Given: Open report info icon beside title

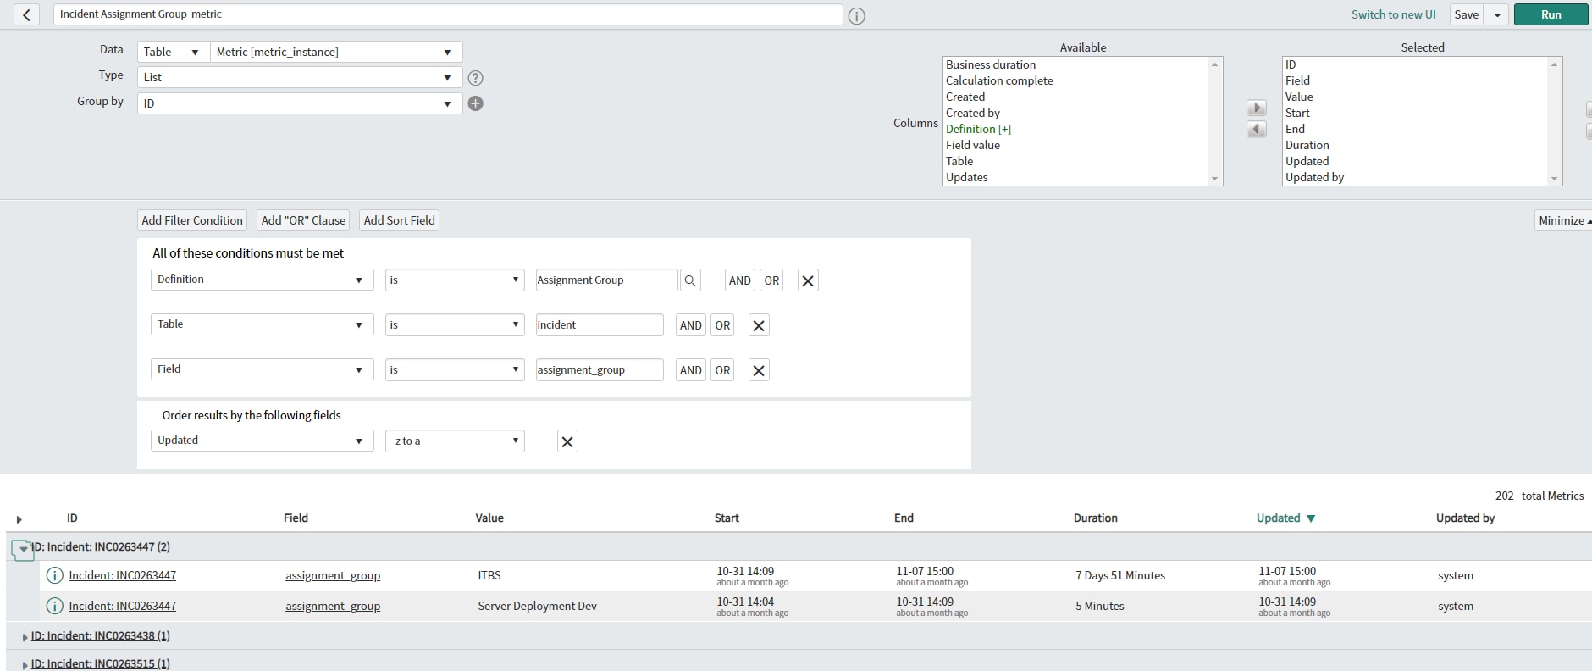Looking at the screenshot, I should click(x=857, y=16).
